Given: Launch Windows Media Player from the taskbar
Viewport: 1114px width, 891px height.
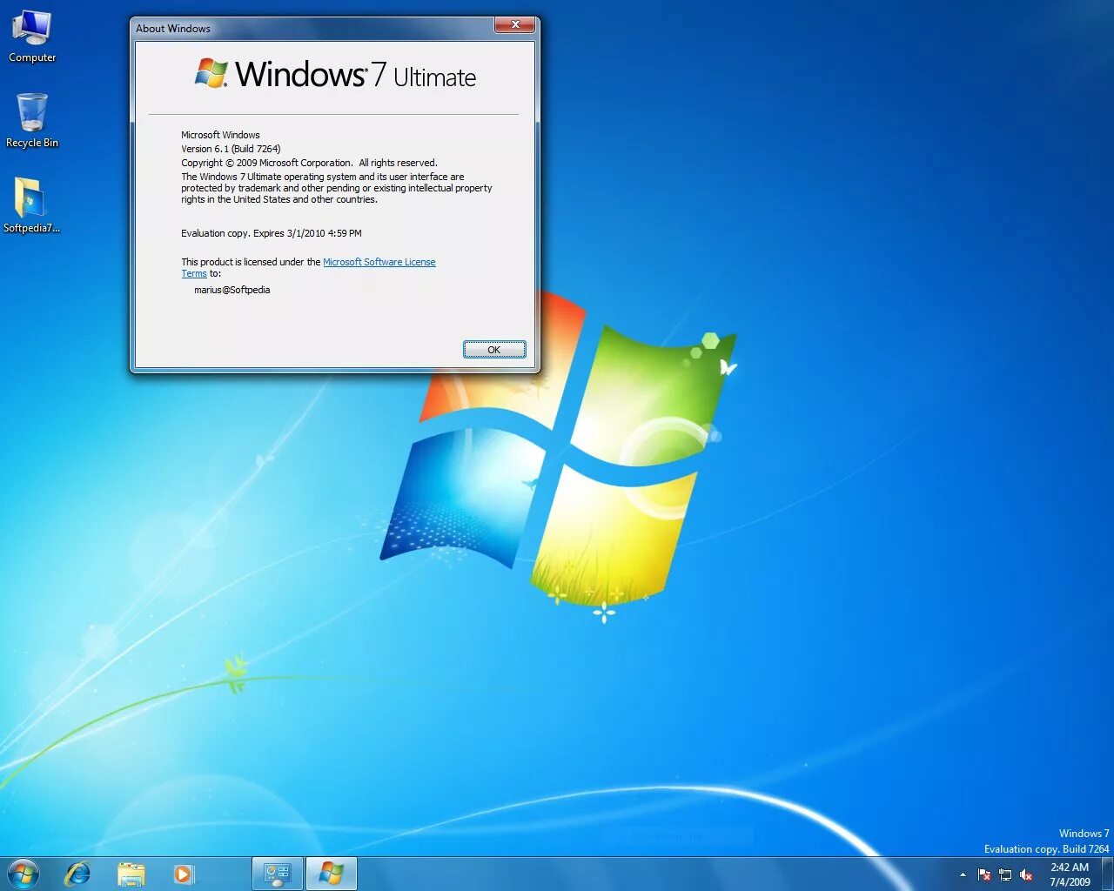Looking at the screenshot, I should [184, 874].
